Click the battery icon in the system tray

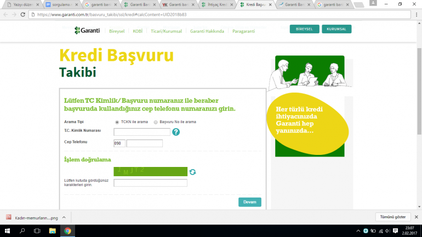point(373,231)
